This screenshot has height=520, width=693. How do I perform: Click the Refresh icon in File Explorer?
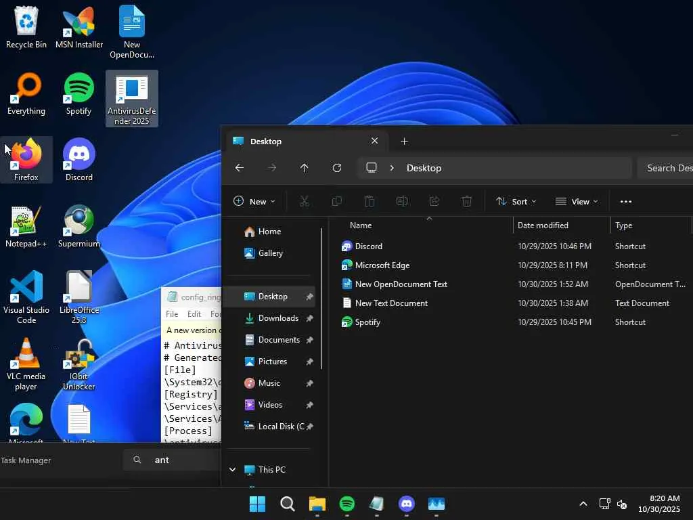coord(336,168)
